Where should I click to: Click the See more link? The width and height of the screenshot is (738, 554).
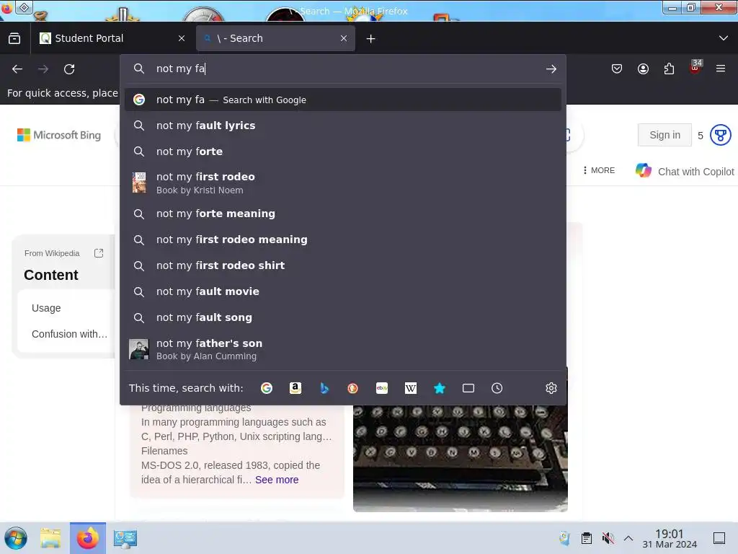tap(277, 480)
